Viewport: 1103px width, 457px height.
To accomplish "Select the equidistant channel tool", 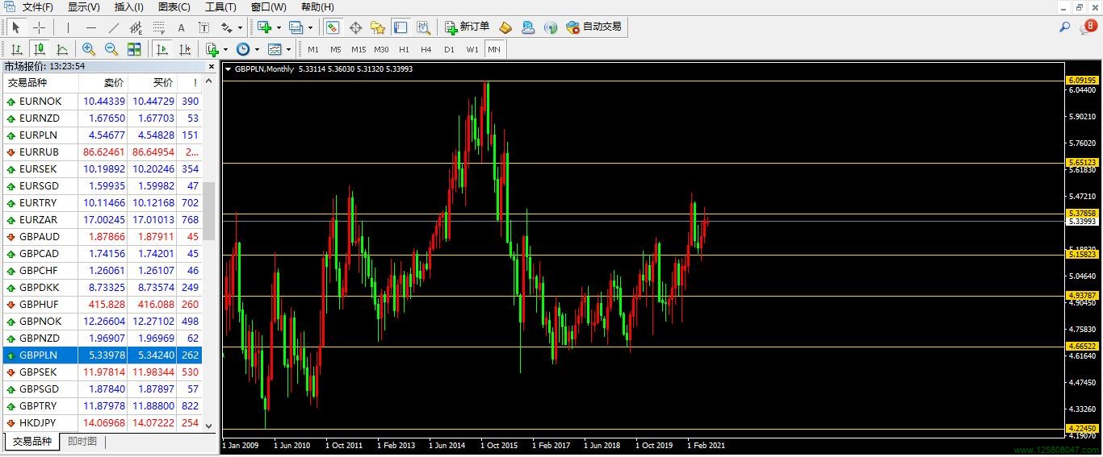I will point(136,27).
